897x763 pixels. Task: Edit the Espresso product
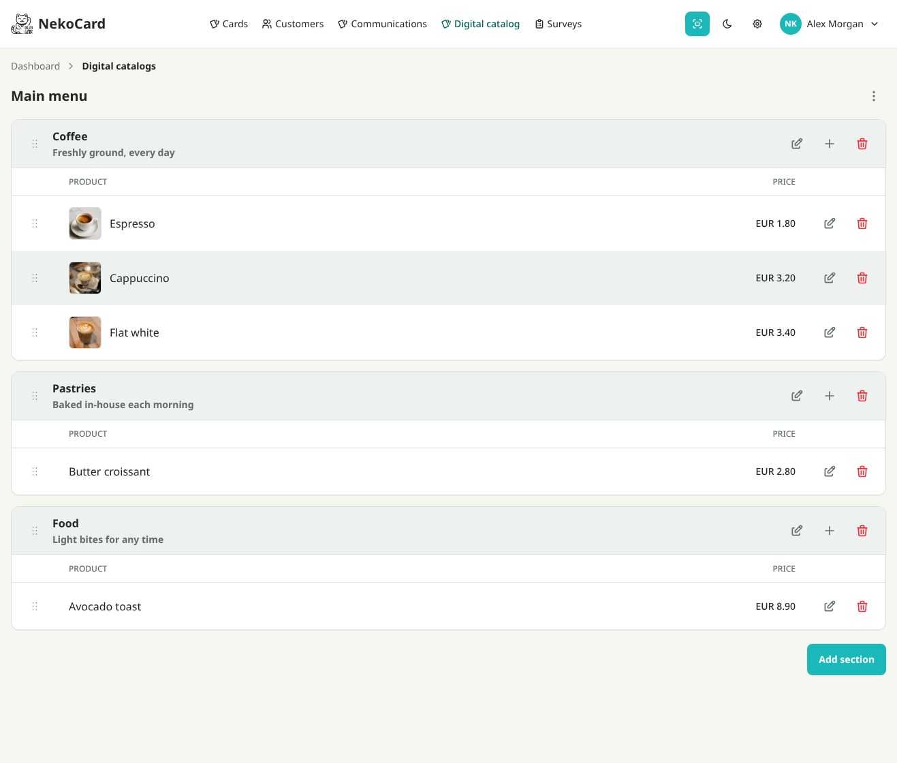tap(830, 223)
